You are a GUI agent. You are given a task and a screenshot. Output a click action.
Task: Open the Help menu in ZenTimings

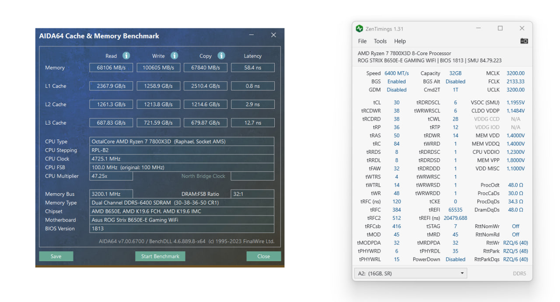400,41
